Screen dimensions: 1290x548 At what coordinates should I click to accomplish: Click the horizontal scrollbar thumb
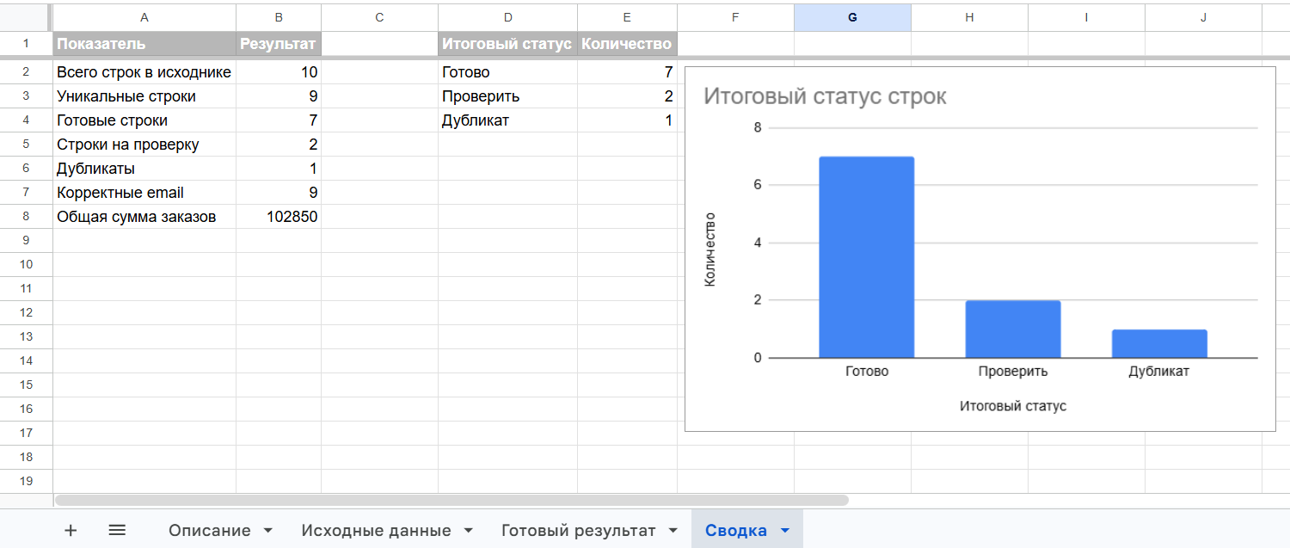pyautogui.click(x=451, y=500)
